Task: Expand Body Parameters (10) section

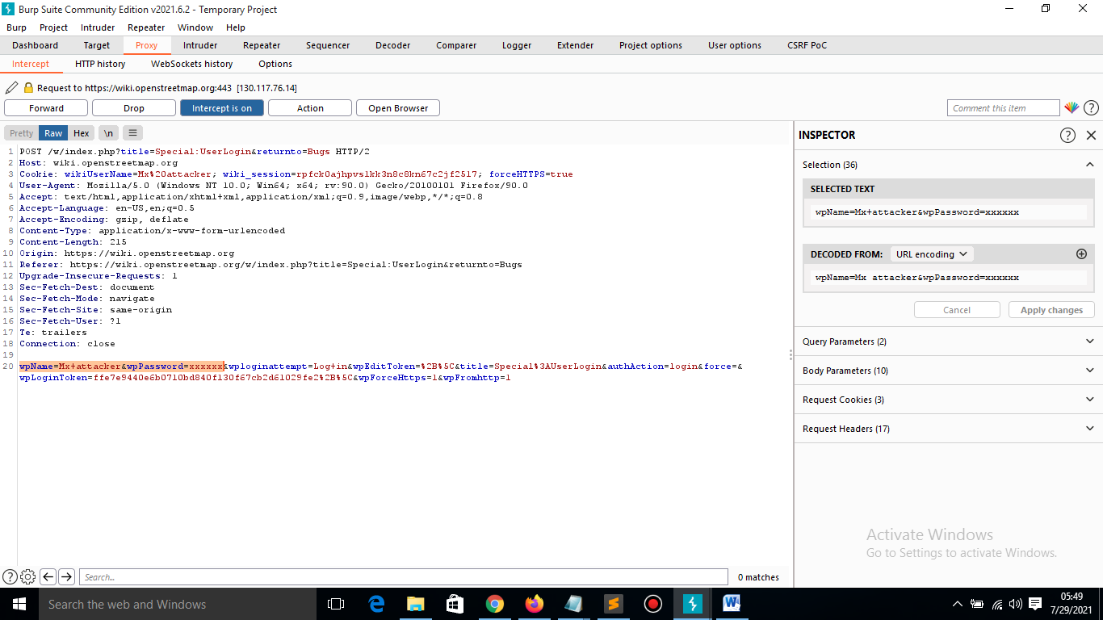Action: coord(948,371)
